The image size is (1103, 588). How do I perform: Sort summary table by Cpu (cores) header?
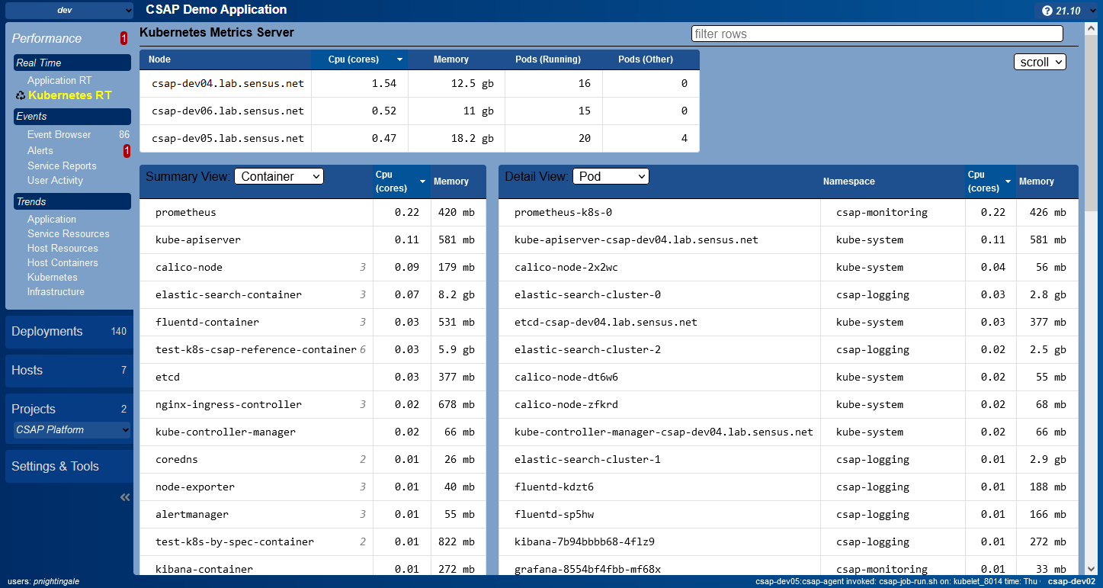click(x=402, y=182)
